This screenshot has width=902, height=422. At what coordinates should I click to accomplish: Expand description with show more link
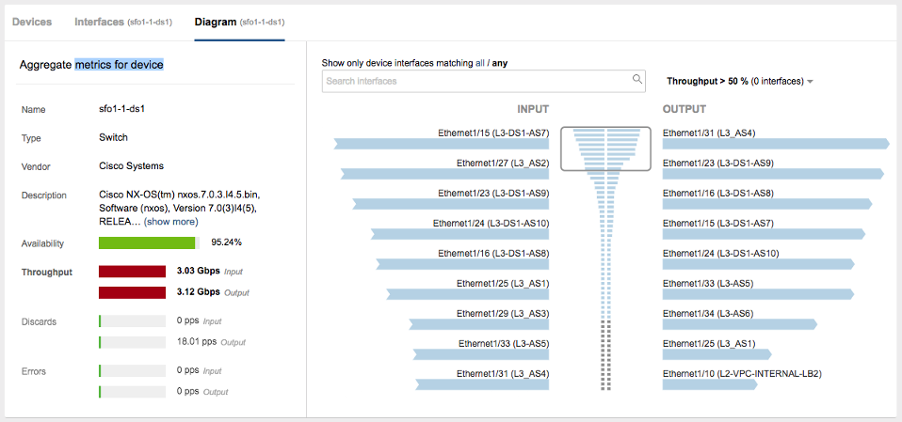point(170,222)
